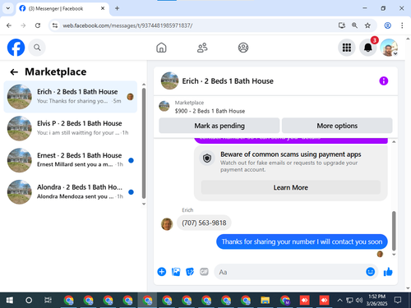Open the GIF picker icon

pyautogui.click(x=204, y=272)
